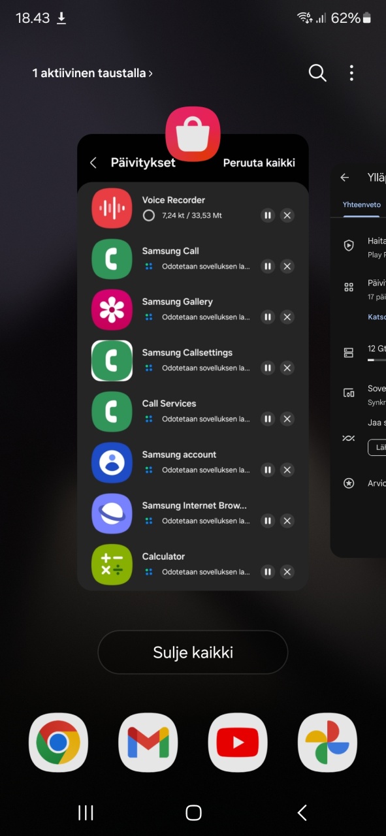Cancel the Call Services update
The width and height of the screenshot is (386, 836).
pyautogui.click(x=287, y=419)
